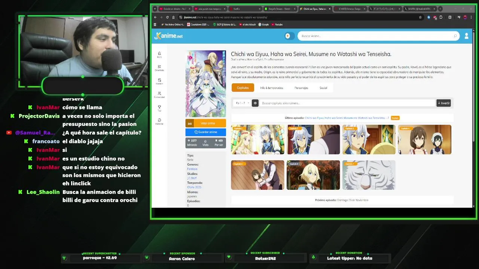479x269 pixels.
Task: Go forward with browser forward arrow
Action: 161,17
